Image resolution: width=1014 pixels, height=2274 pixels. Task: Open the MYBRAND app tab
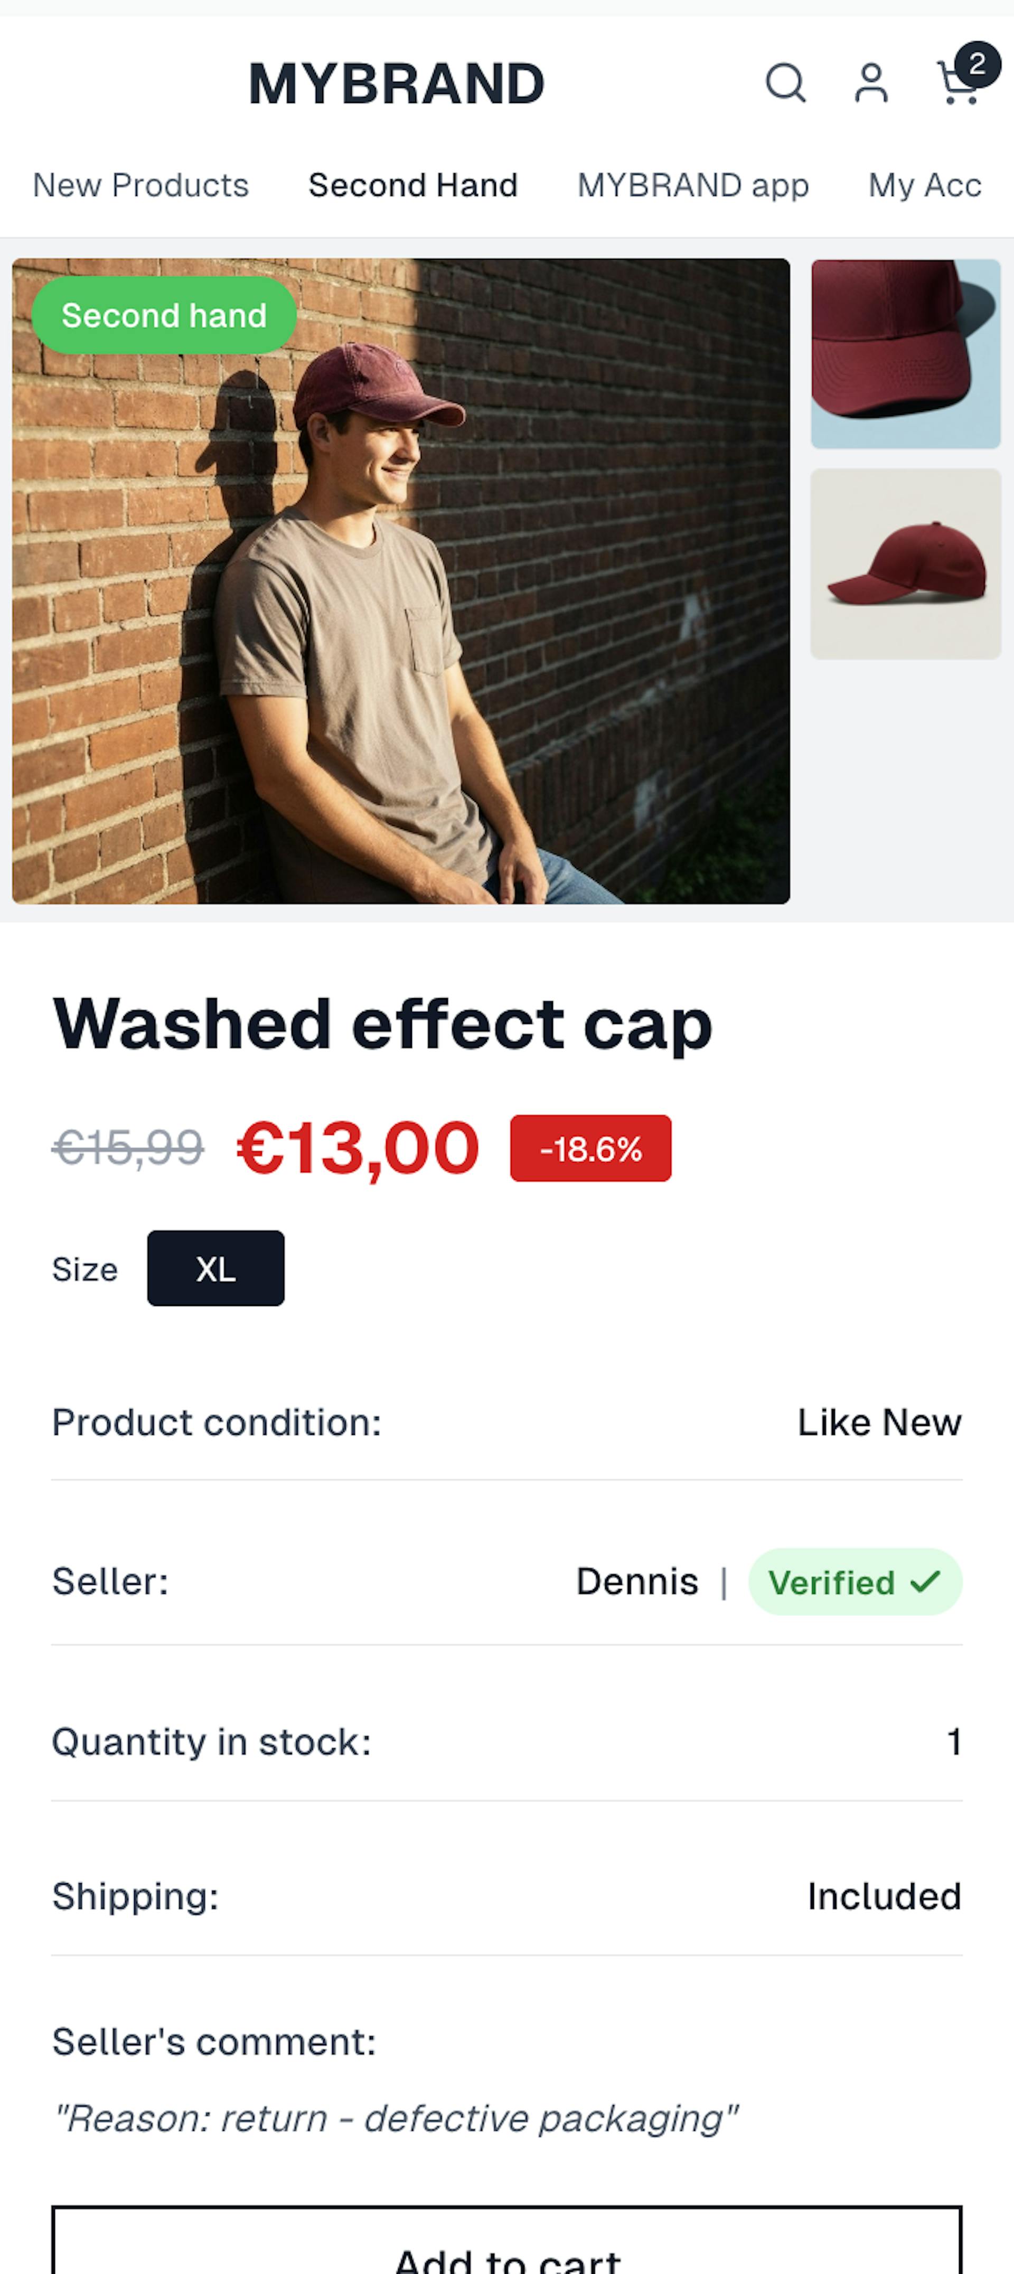(693, 185)
